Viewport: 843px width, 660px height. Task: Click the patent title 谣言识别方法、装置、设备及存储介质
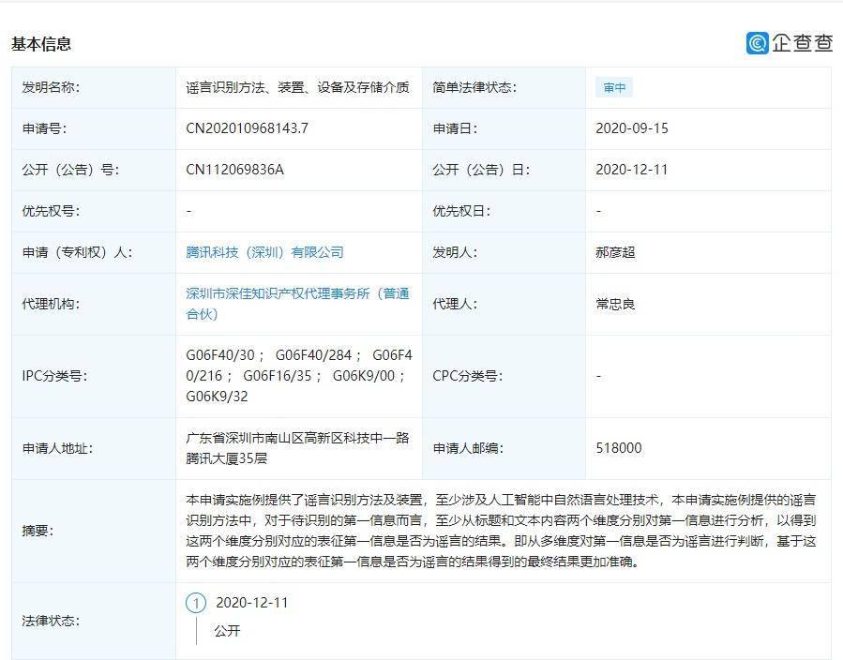(x=297, y=87)
